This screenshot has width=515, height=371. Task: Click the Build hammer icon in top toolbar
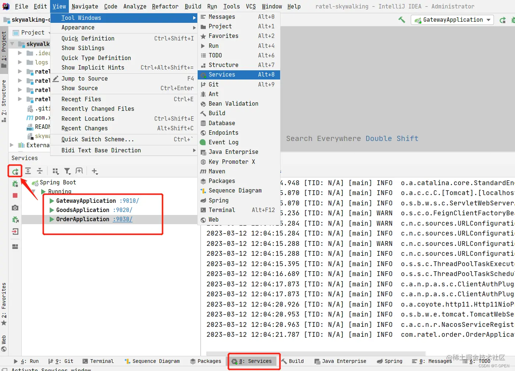pos(402,20)
